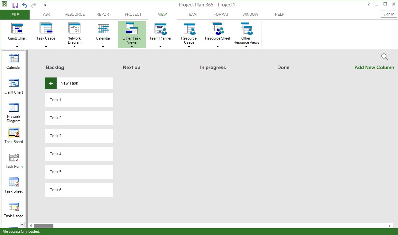Open the Project Plan 365 application icon menu
Viewport: 398px width, 235px height.
(x=5, y=5)
